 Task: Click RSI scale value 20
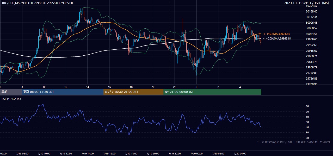point(307,138)
